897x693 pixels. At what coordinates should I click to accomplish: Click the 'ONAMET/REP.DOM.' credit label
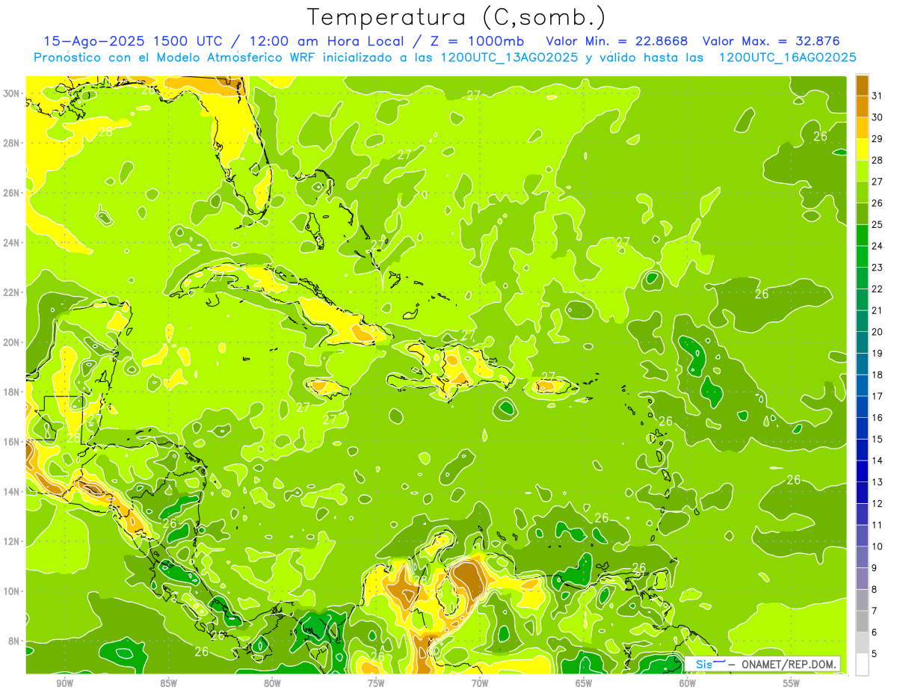(x=789, y=664)
